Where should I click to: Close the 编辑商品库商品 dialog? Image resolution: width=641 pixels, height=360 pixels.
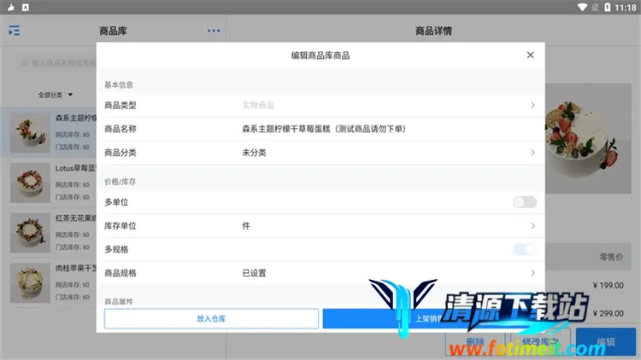[x=530, y=55]
